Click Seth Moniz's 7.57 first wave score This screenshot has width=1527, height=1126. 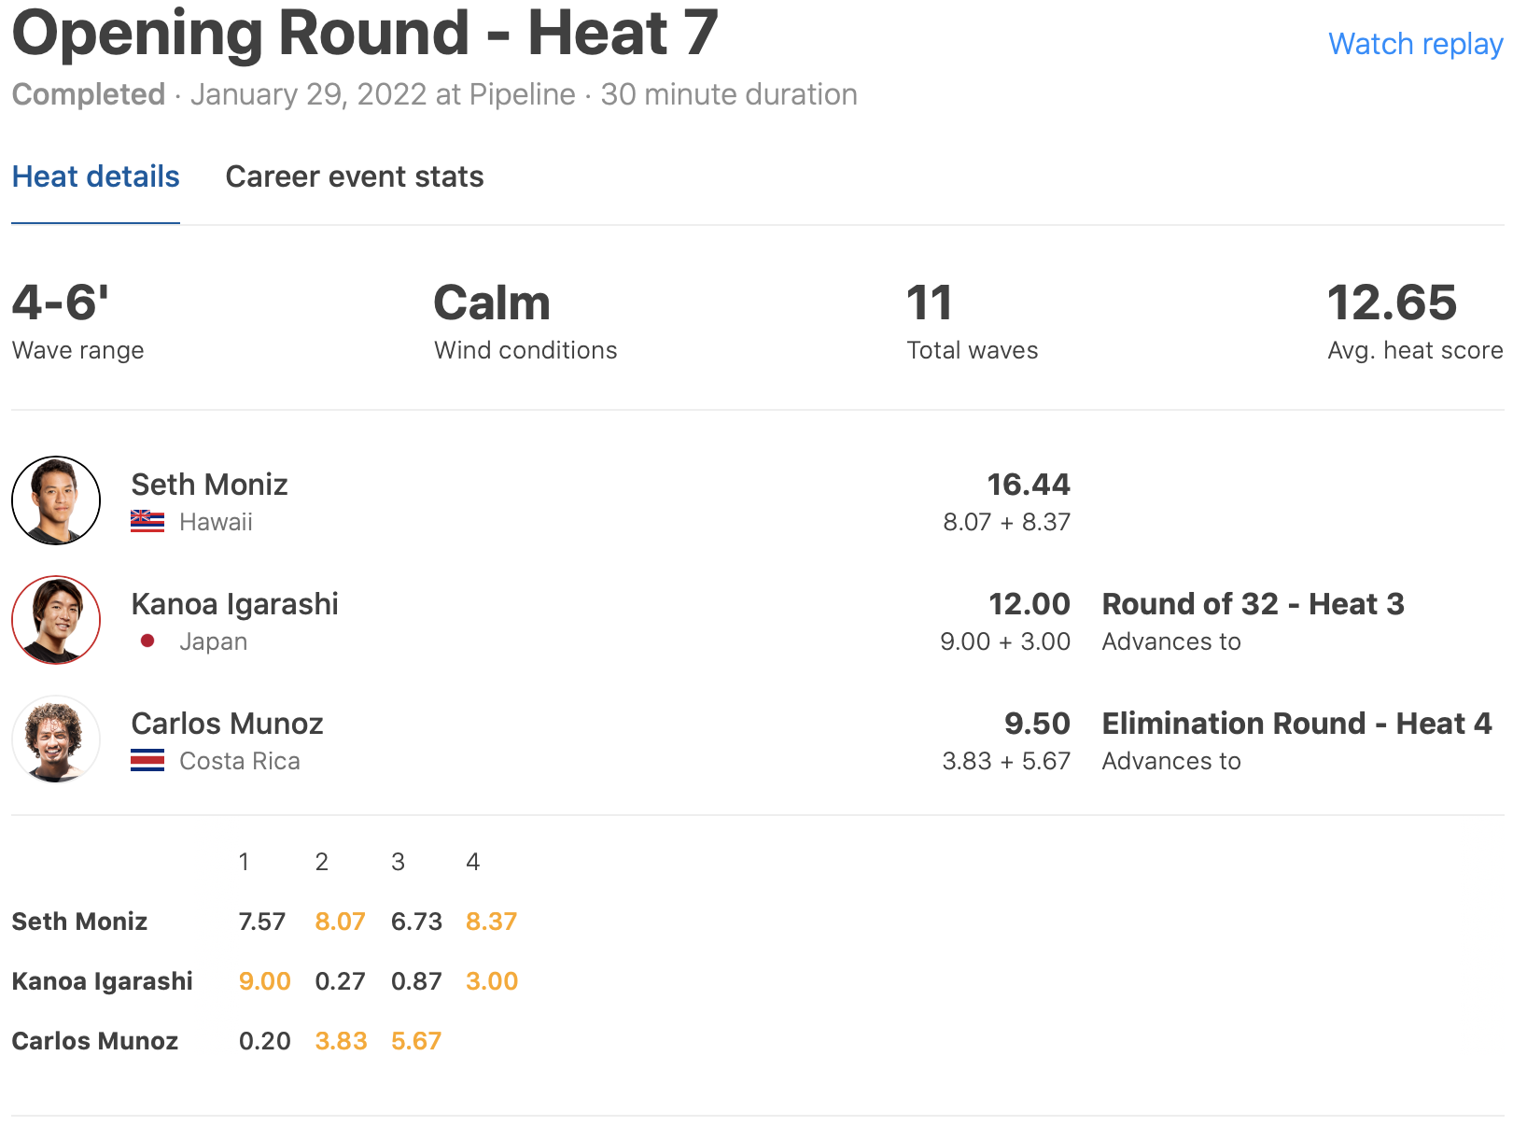[261, 922]
